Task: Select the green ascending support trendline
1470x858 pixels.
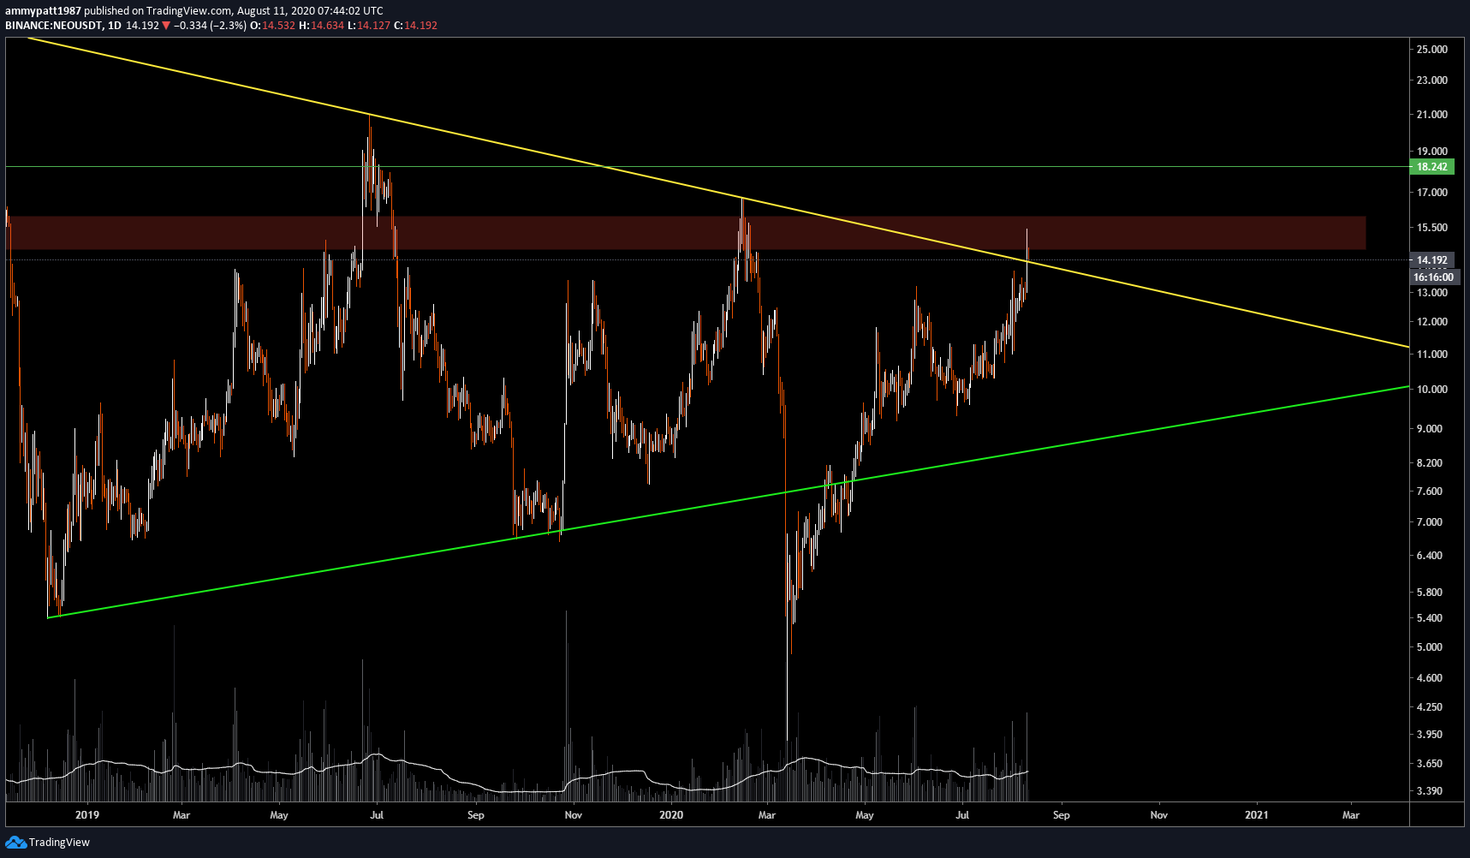Action: coord(728,502)
